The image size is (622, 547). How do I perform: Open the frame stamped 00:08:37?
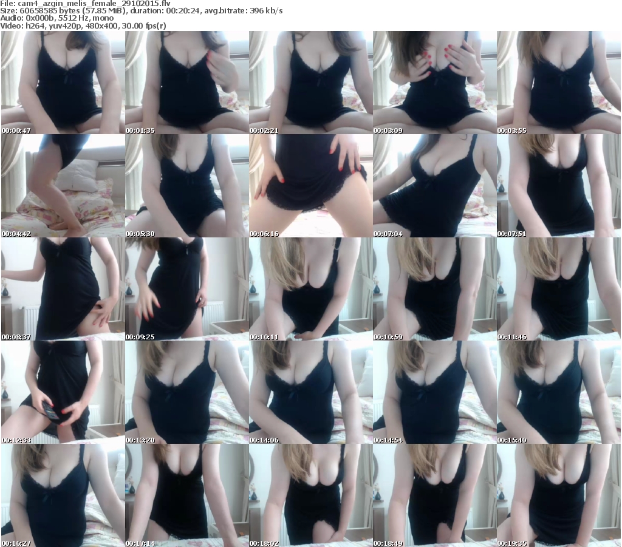63,289
